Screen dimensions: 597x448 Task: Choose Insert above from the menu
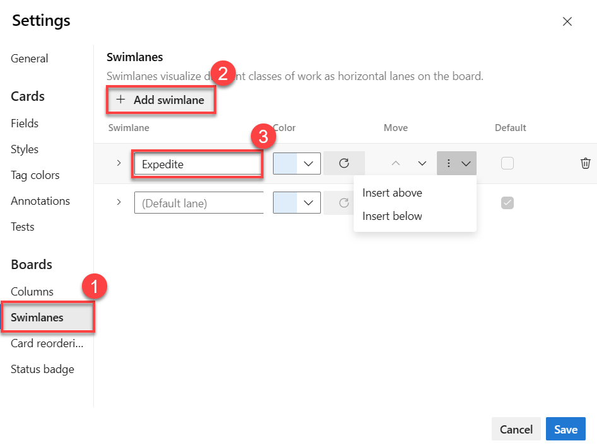click(392, 193)
